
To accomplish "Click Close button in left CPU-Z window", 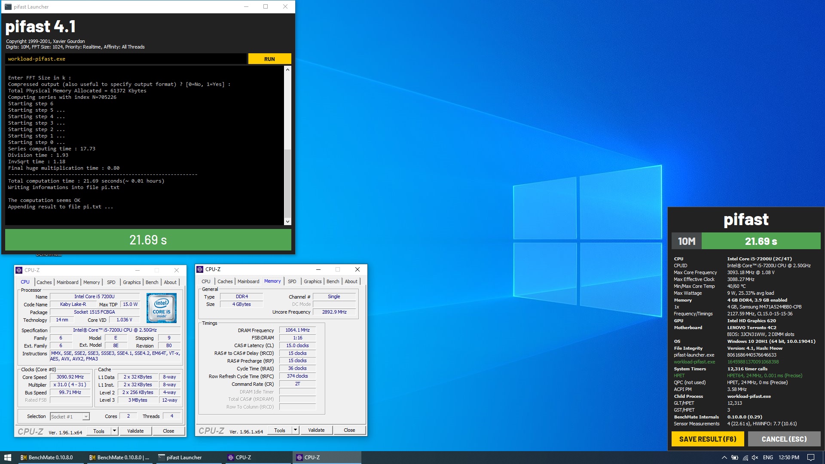I will 168,431.
